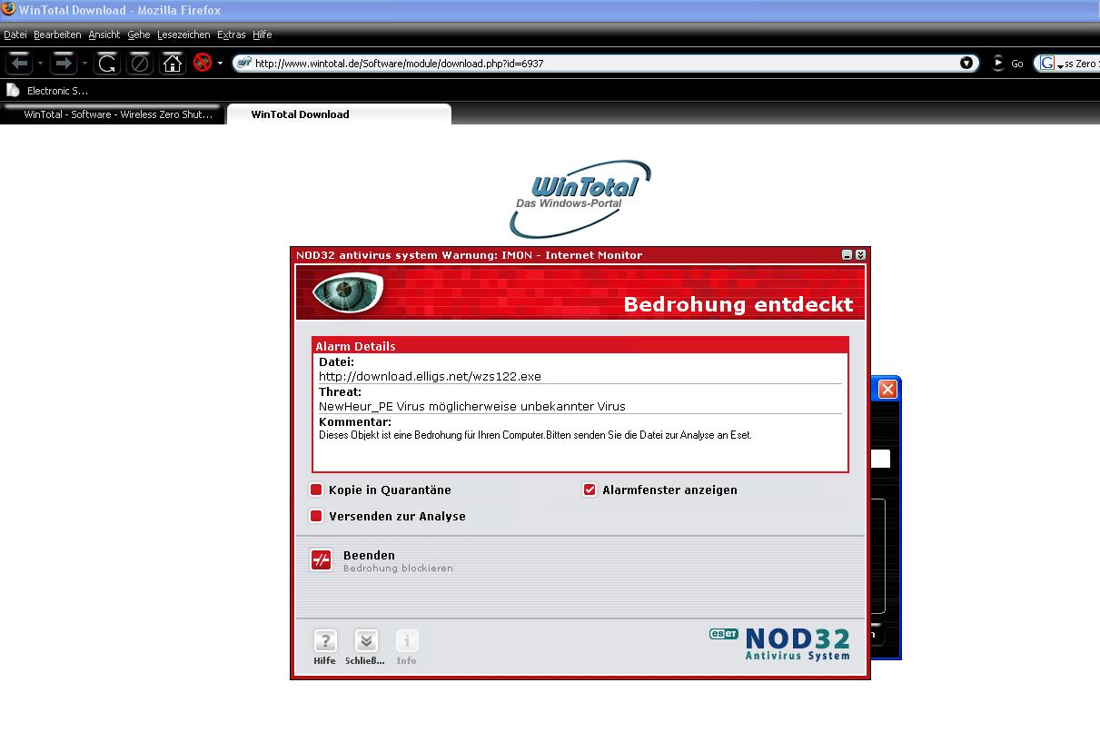Viewport: 1100px width, 752px height.
Task: Open the search engine selector dropdown
Action: (1060, 66)
